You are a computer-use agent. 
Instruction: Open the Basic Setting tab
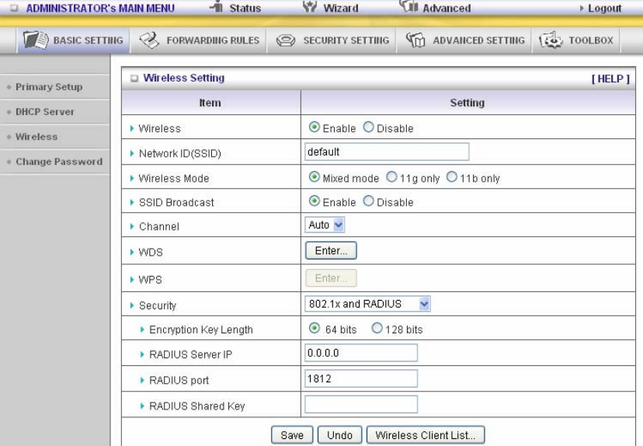(x=74, y=40)
